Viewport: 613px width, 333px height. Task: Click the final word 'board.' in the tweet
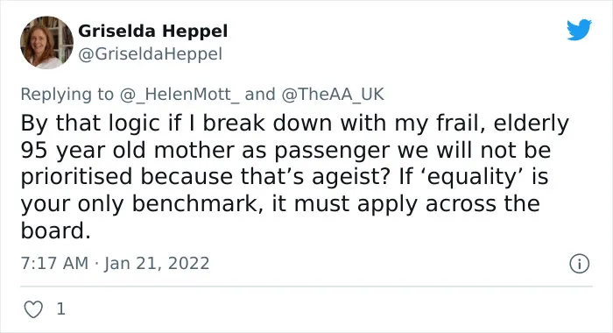coord(55,230)
